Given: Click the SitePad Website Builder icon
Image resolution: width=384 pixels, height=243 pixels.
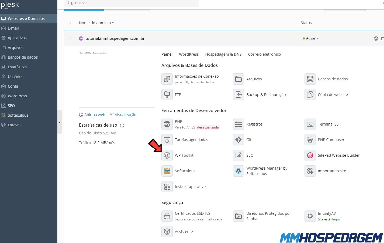Looking at the screenshot, I should (310, 155).
